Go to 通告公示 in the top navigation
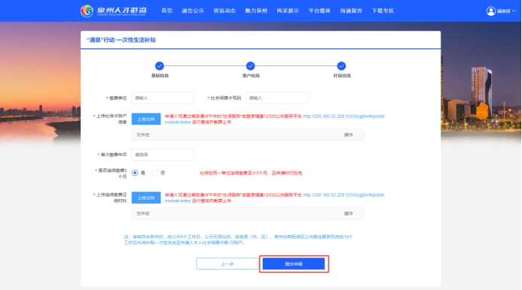This screenshot has height=290, width=522. tap(193, 11)
